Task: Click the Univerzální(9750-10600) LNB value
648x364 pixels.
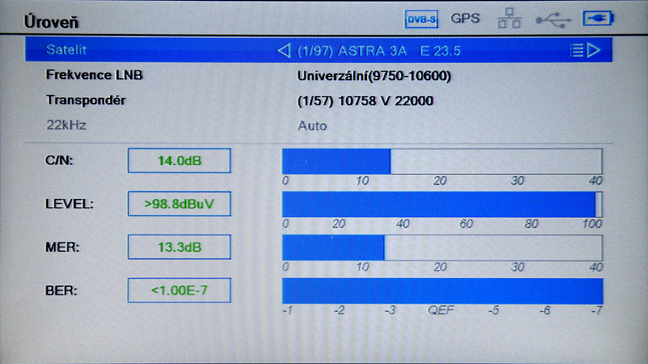Action: 374,76
